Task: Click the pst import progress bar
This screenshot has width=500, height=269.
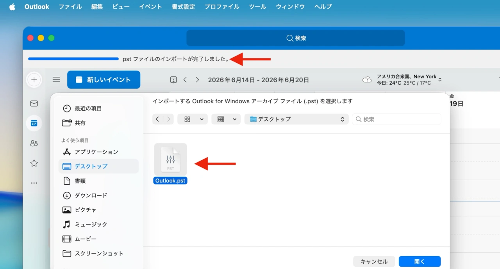Action: click(x=73, y=59)
